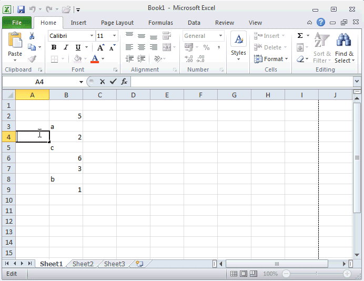The image size is (364, 281).
Task: Open the font name dropdown showing Calibri
Action: coord(92,36)
